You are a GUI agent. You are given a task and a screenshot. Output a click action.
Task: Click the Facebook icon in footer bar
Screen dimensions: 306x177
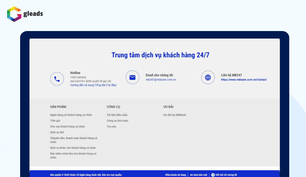213,174
